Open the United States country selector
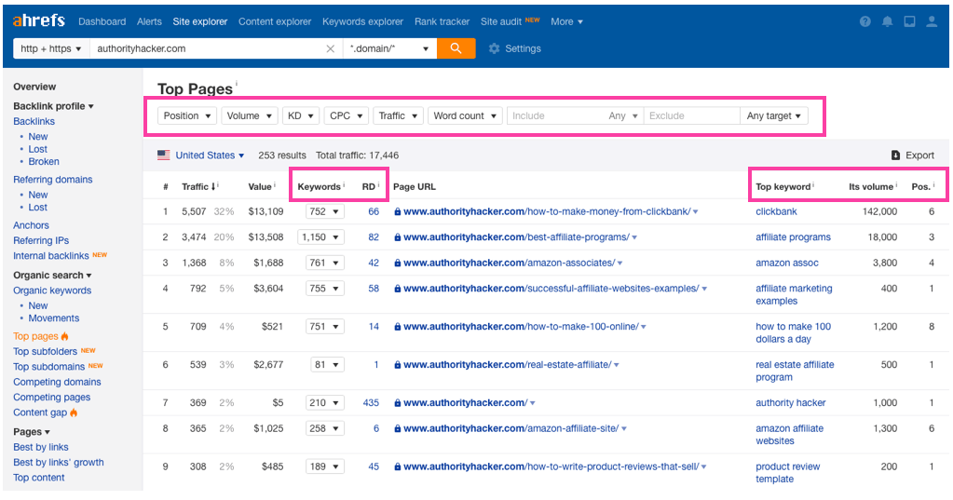The width and height of the screenshot is (953, 500). [x=210, y=155]
